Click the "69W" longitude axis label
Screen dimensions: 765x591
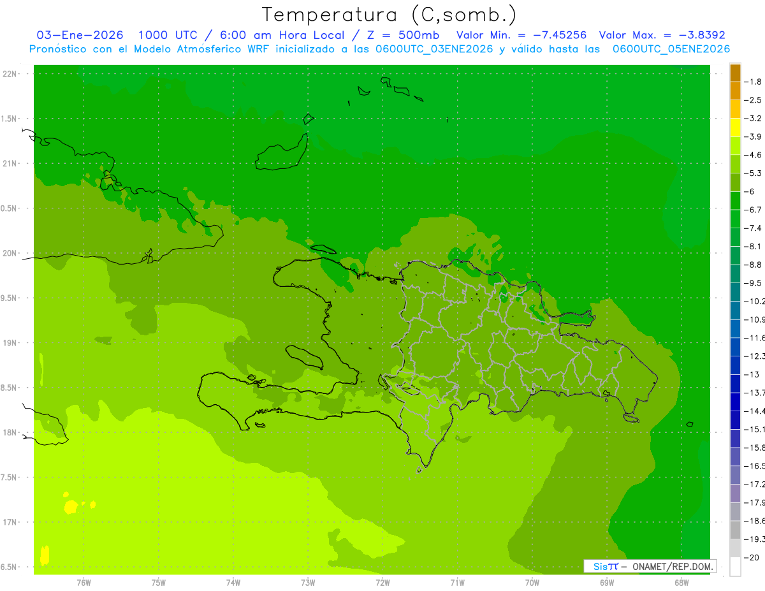607,582
